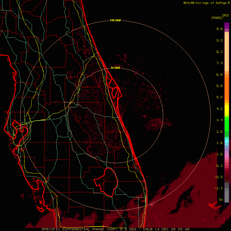Click the NEXLAB-College of DuPage watermark text
Viewport: 231px width, 231px height.
tap(205, 3)
